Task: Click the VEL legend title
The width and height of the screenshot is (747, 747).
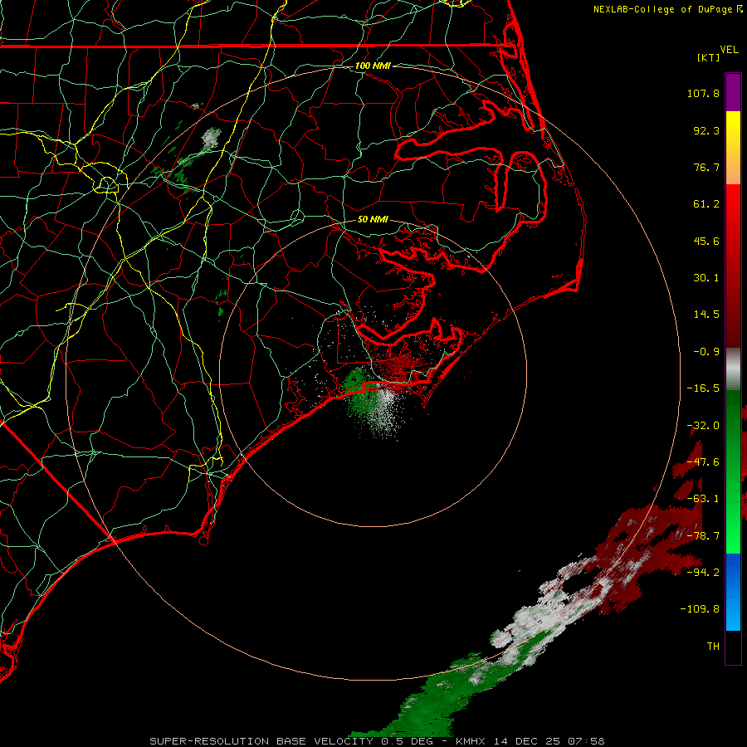Action: pyautogui.click(x=729, y=50)
